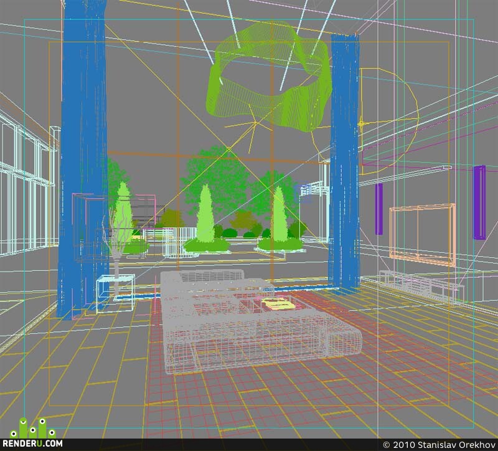Select the left blue column
498x451 pixels.
coord(83,159)
